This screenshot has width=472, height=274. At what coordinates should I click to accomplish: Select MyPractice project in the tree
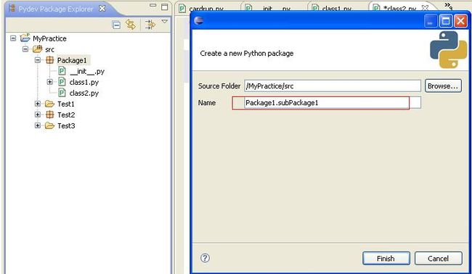(49, 38)
